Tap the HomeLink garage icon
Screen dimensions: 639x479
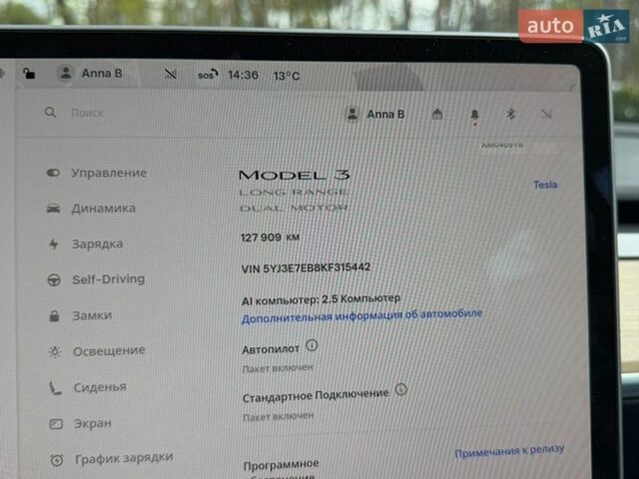(x=437, y=114)
